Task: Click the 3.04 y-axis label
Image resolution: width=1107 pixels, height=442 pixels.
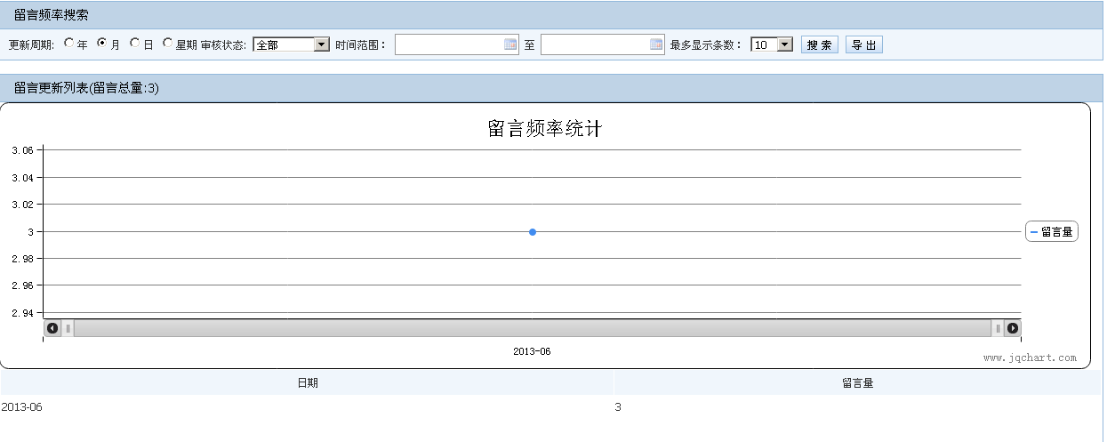Action: [x=22, y=178]
